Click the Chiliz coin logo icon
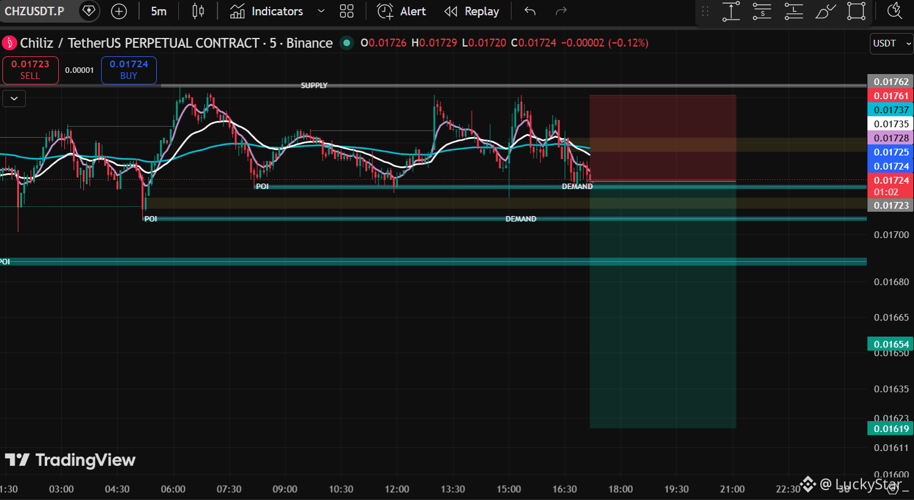914x500 pixels. pos(9,43)
